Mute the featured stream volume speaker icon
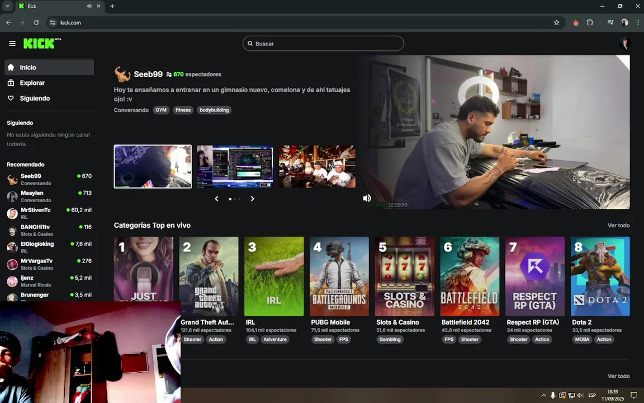Viewport: 644px width, 403px height. pyautogui.click(x=367, y=198)
